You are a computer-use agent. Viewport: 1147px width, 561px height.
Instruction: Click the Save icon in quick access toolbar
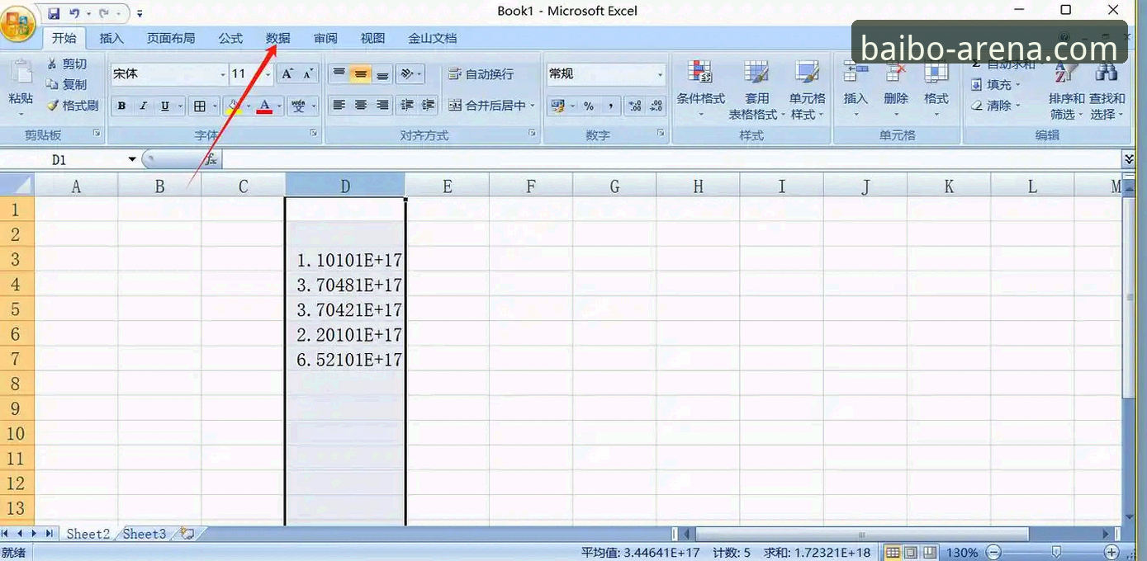pyautogui.click(x=54, y=13)
